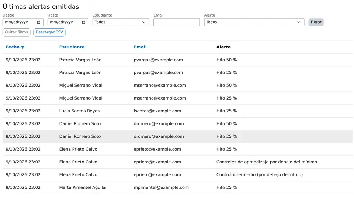Select 'Patricia Vargas León' in Hito 50 % row
Viewport: 354px width, 198px height.
(x=80, y=60)
